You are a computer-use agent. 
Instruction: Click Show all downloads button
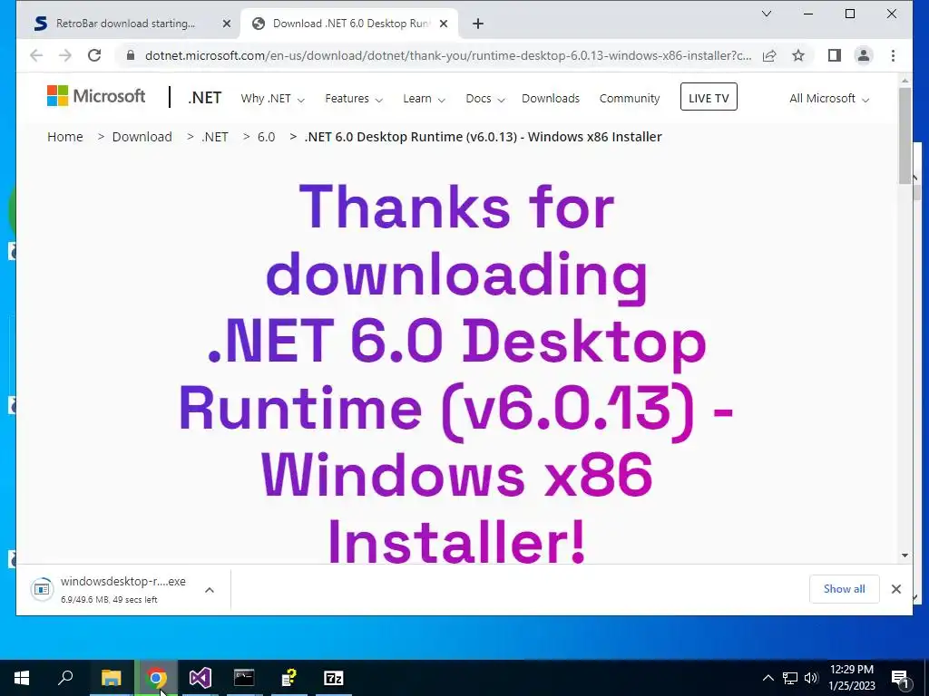coord(844,589)
